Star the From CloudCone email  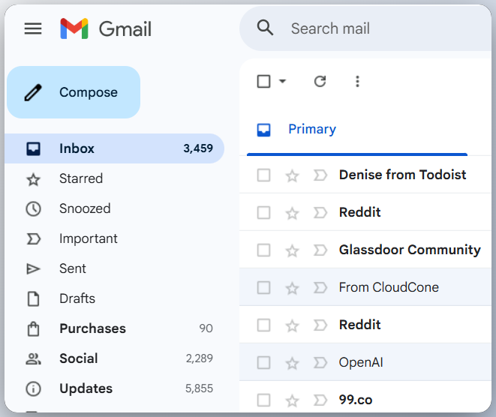coord(292,288)
